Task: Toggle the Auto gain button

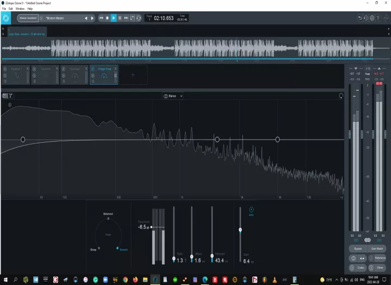Action: click(251, 210)
